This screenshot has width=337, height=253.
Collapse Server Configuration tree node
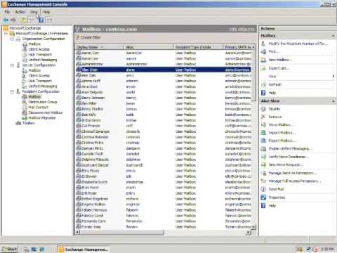coord(12,65)
